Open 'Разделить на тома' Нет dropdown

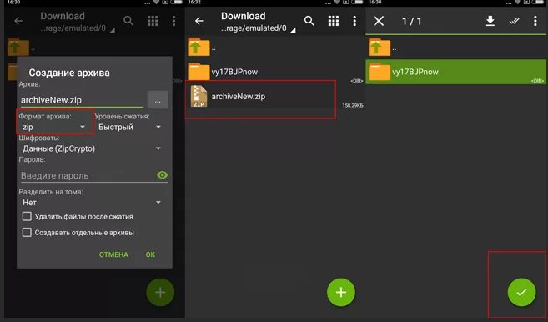tap(92, 203)
